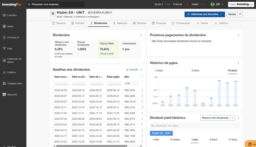Click the Exportar link

132,70
